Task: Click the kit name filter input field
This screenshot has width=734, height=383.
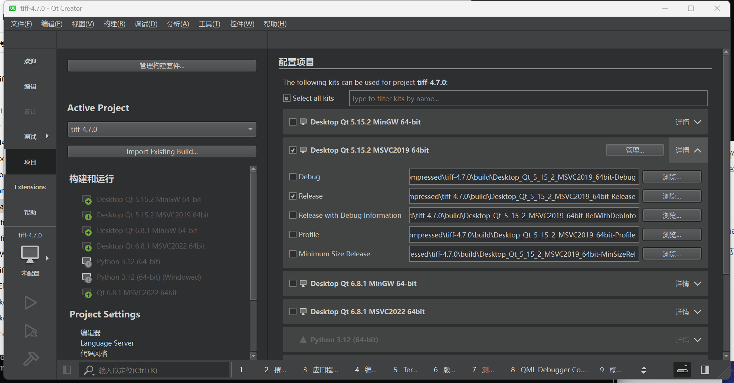Action: pos(528,99)
